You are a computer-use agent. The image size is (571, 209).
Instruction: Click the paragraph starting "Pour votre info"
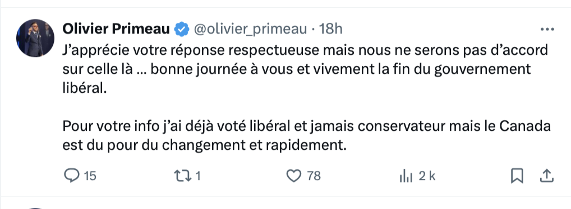pyautogui.click(x=306, y=136)
